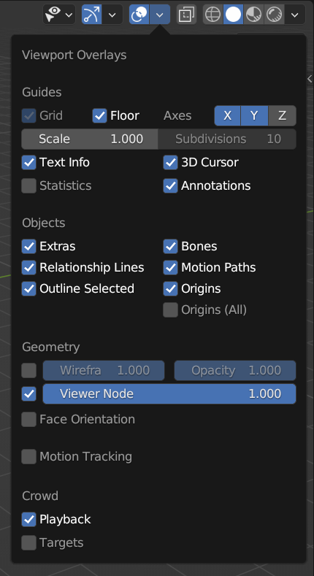Disable Motion Paths checkbox
This screenshot has height=576, width=314.
(x=170, y=267)
